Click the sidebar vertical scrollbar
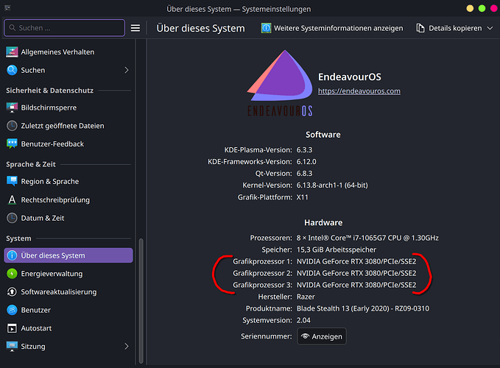This screenshot has width=500, height=368. 141,300
